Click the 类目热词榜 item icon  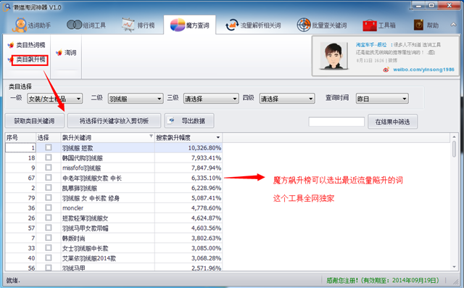pyautogui.click(x=11, y=45)
